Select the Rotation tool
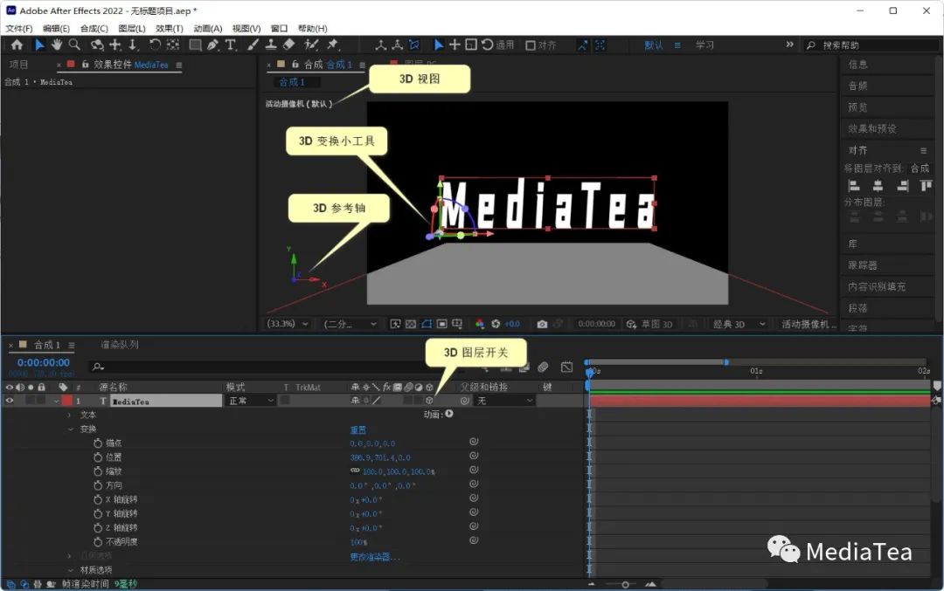This screenshot has height=591, width=944. [155, 45]
